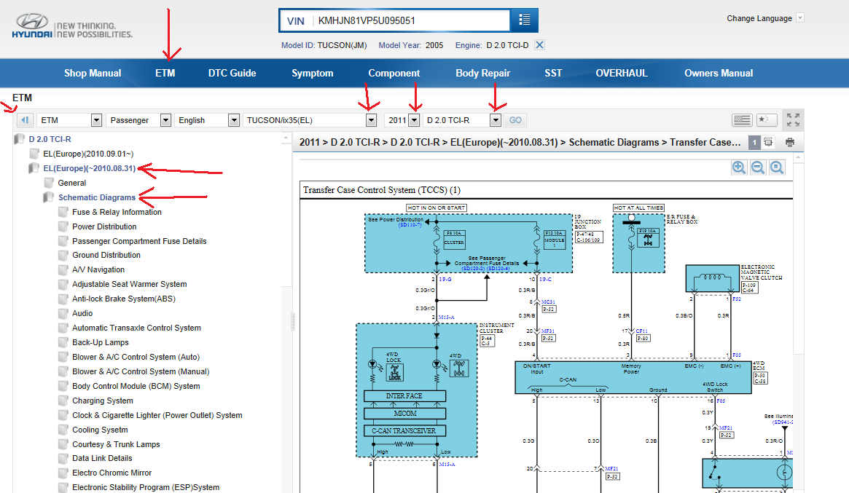
Task: Clear the selected vehicle with the X icon
Action: pyautogui.click(x=539, y=45)
